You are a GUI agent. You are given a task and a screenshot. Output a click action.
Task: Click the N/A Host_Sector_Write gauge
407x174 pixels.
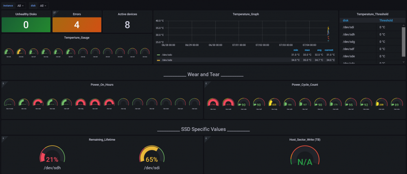(305, 156)
